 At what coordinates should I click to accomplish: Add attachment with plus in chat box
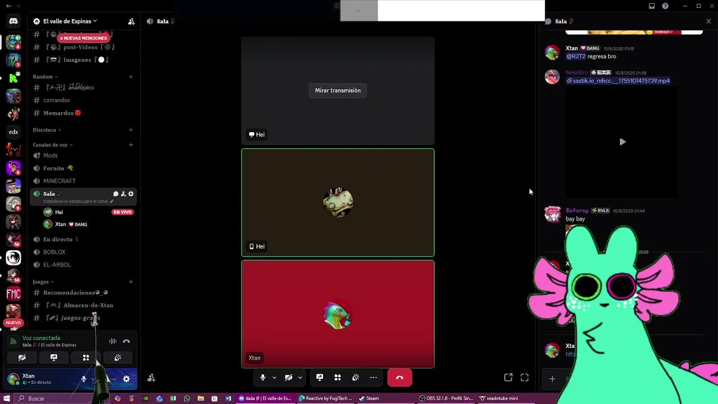click(x=552, y=379)
